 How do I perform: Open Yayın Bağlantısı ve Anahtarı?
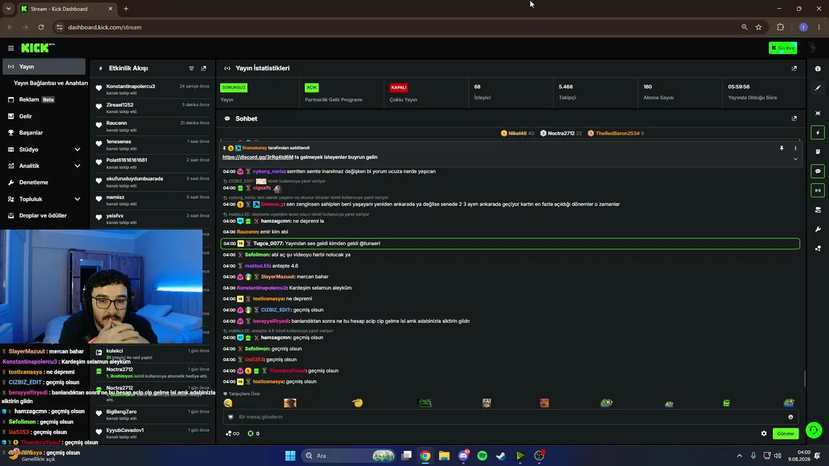pyautogui.click(x=51, y=83)
